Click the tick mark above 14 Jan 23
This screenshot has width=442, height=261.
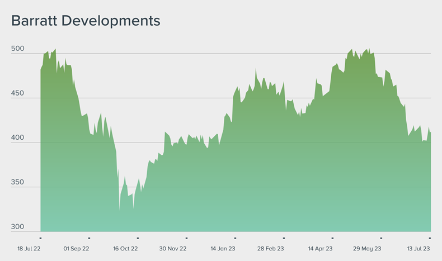[x=235, y=239]
